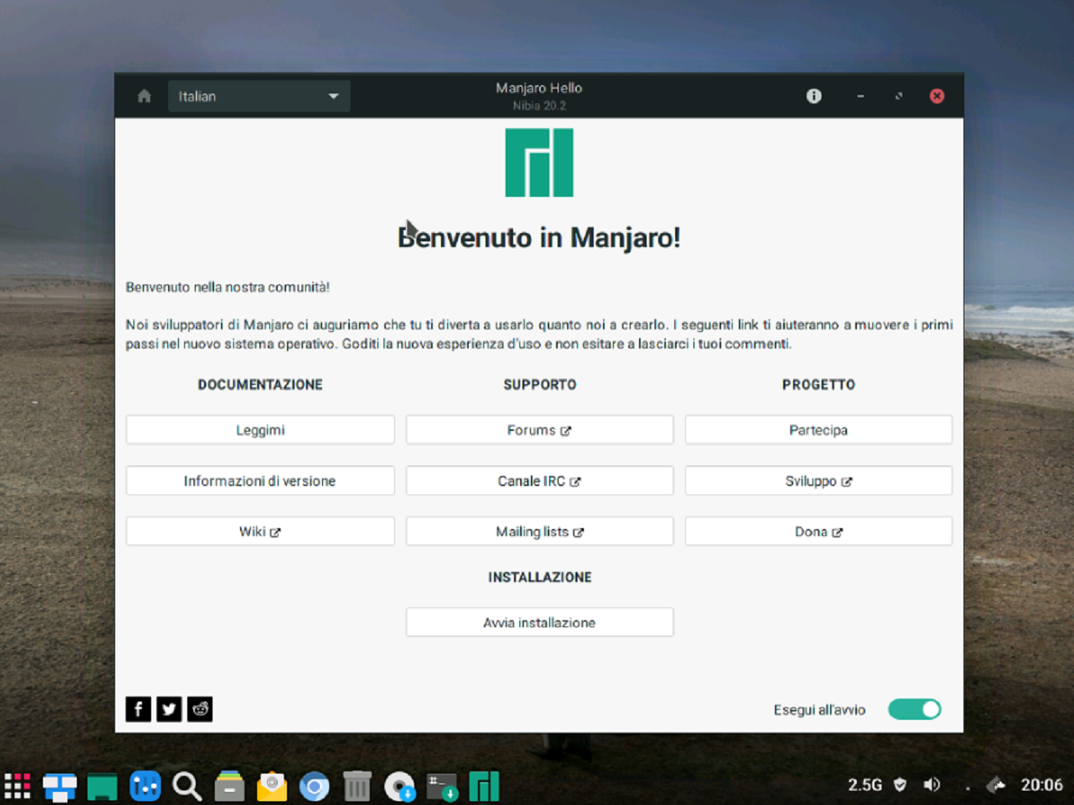
Task: Open the applications grid menu in the taskbar
Action: coord(17,786)
